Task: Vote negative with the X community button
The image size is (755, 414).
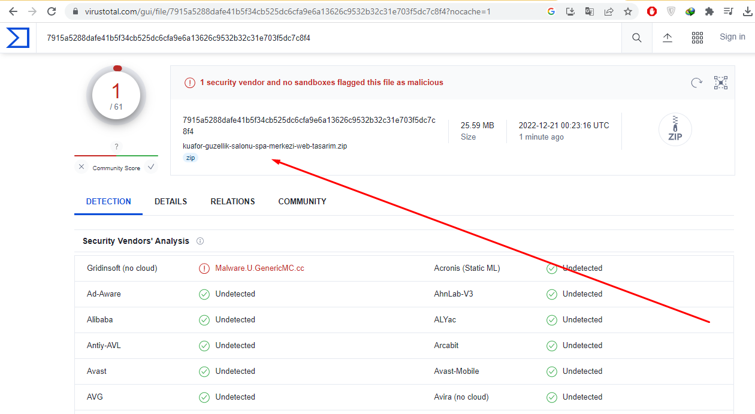Action: (x=81, y=167)
